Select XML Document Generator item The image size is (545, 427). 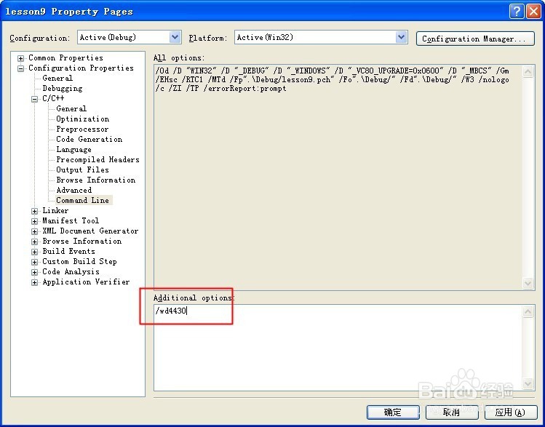click(90, 231)
